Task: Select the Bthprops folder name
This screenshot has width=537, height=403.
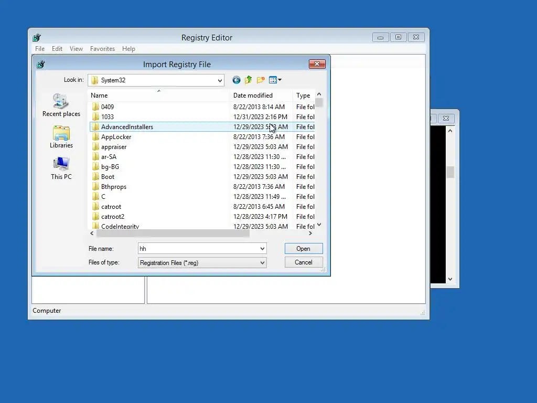Action: 114,187
